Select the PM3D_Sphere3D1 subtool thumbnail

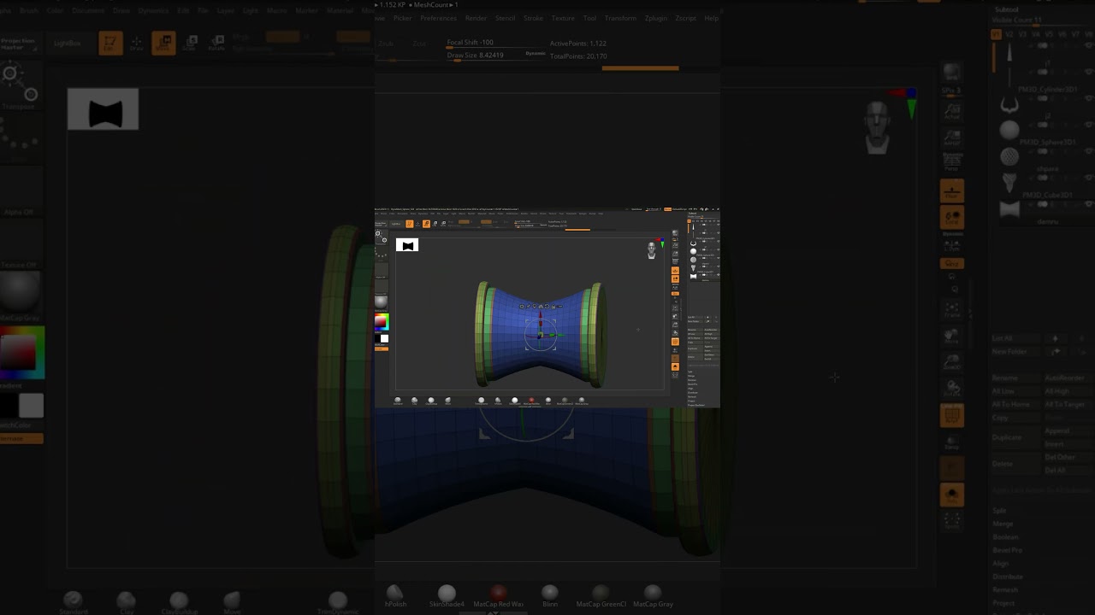1009,130
